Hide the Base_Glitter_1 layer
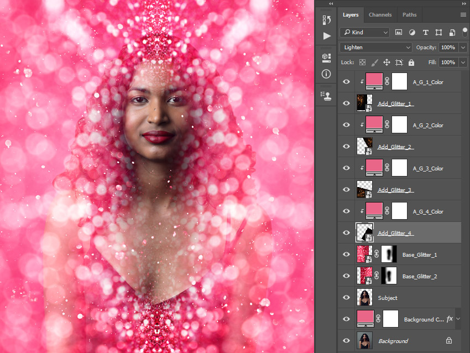470x353 pixels. [x=346, y=255]
